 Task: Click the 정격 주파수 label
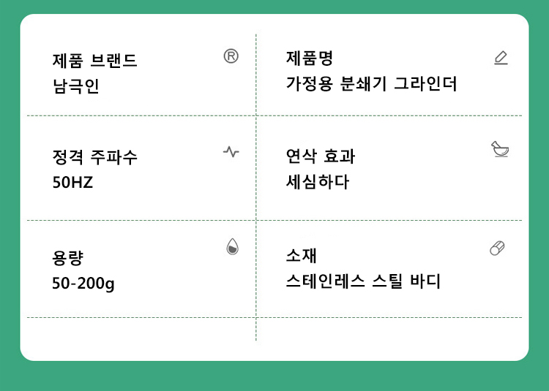click(x=94, y=157)
